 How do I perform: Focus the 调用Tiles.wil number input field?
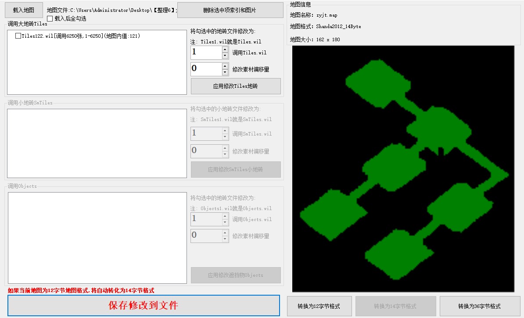click(205, 53)
